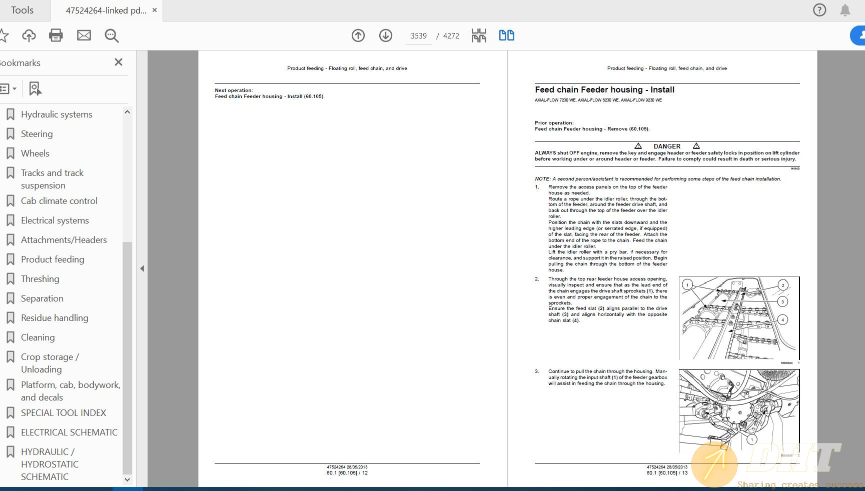The height and width of the screenshot is (491, 865).
Task: Close the Bookmarks panel
Action: pos(119,62)
